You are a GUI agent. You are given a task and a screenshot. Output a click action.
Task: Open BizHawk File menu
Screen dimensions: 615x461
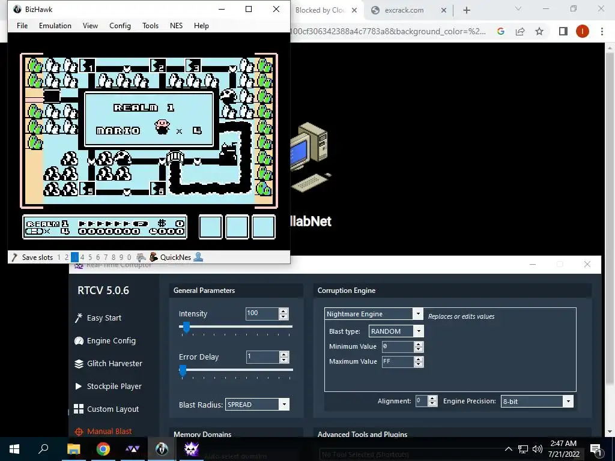coord(22,25)
